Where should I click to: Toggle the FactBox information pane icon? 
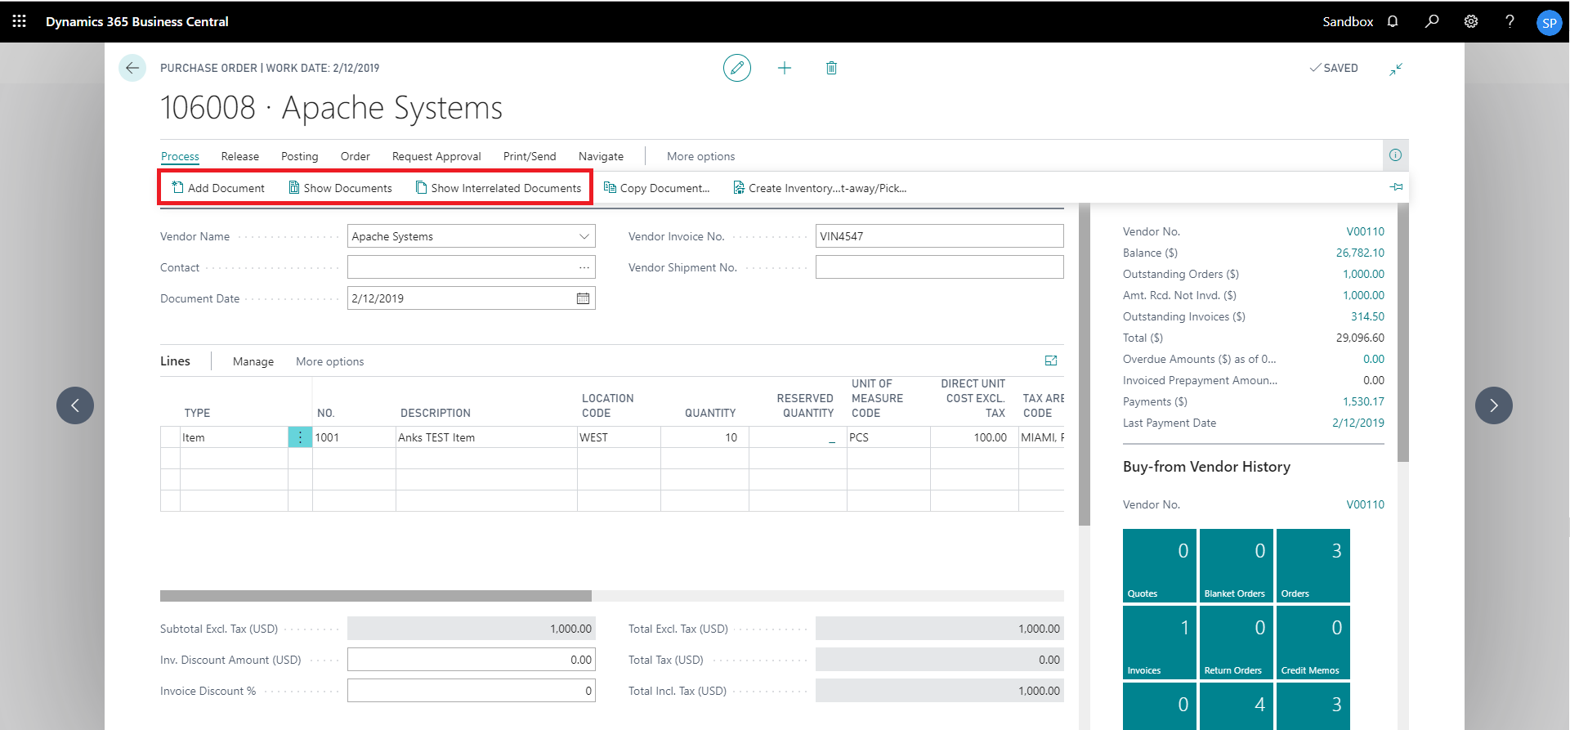(1395, 155)
